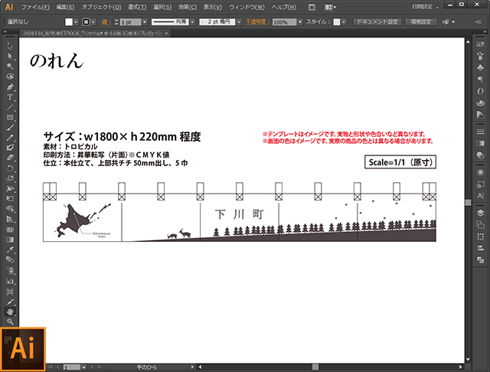Click the horizontal scrollbar at the bottom

click(x=268, y=367)
